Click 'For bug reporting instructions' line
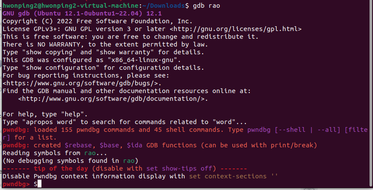Screen dimensions: 373x190 tap(86, 75)
